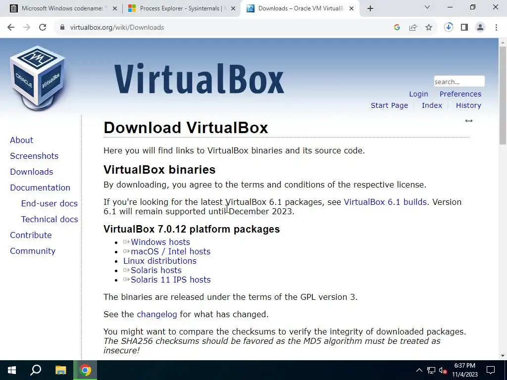The width and height of the screenshot is (507, 380).
Task: Open File Explorer from the taskbar
Action: (60, 370)
